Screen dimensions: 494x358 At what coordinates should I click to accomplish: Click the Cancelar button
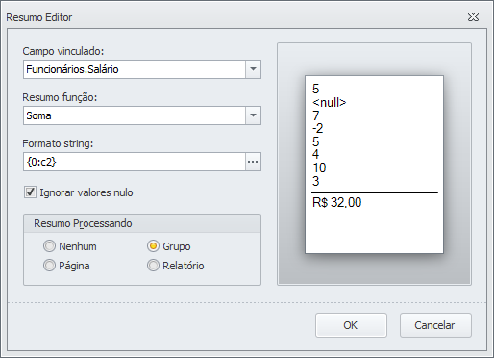[x=435, y=325]
